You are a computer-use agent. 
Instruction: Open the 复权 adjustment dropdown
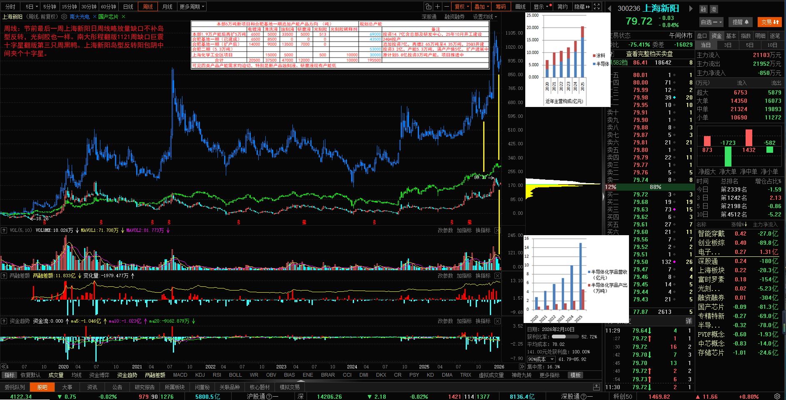(462, 7)
